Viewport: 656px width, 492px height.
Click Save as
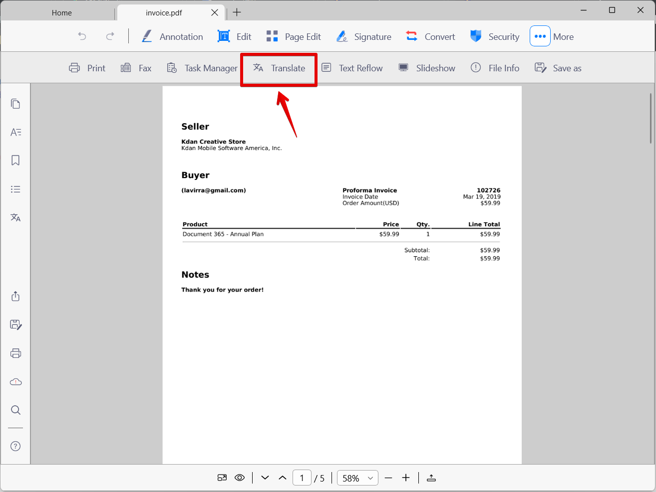[558, 68]
